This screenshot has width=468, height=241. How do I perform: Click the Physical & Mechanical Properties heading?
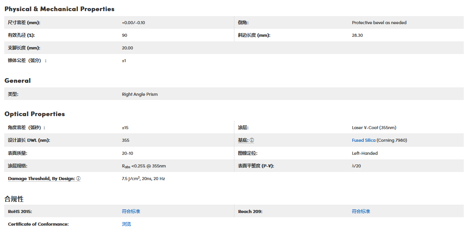59,9
